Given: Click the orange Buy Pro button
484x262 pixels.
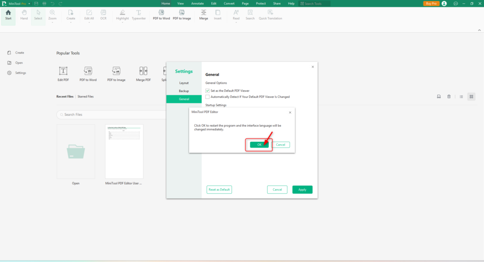Looking at the screenshot, I should point(431,3).
